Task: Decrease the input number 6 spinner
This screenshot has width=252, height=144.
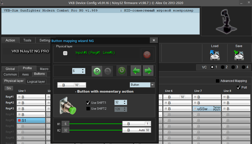Action: (x=83, y=72)
